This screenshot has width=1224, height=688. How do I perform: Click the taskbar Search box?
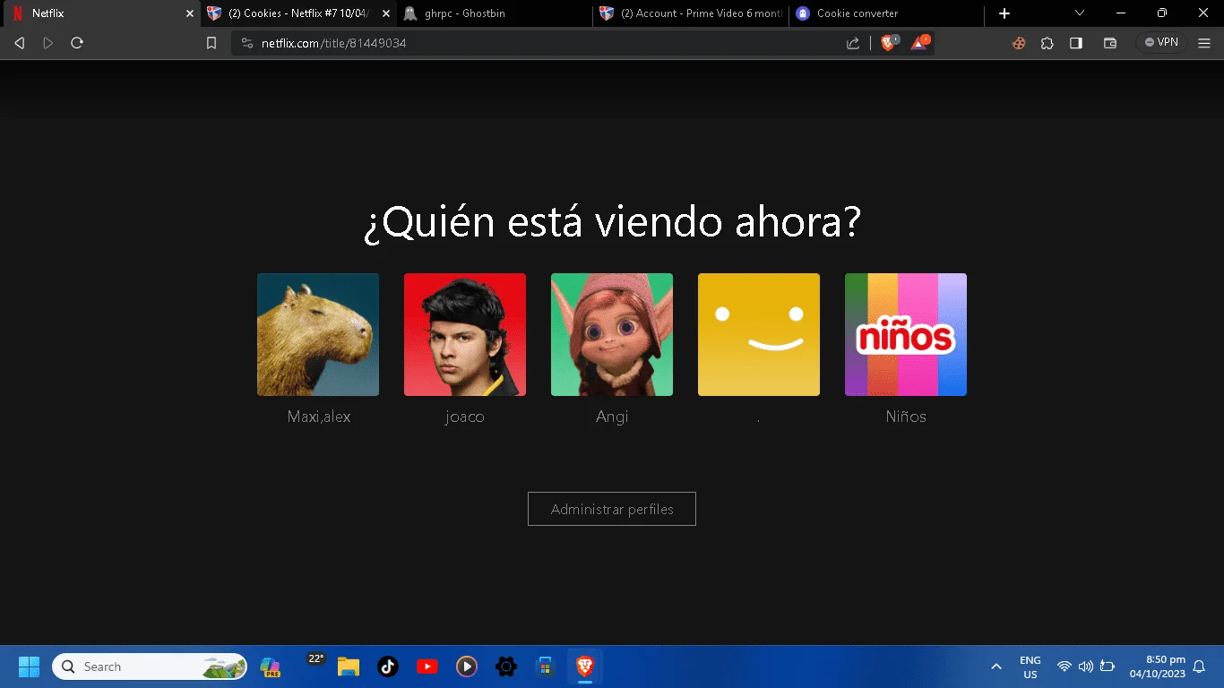click(150, 666)
